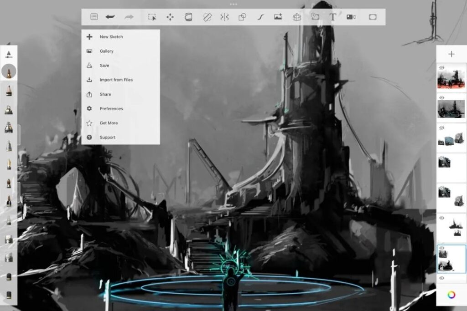Choose Preferences in the menu
The image size is (467, 311).
pos(111,108)
